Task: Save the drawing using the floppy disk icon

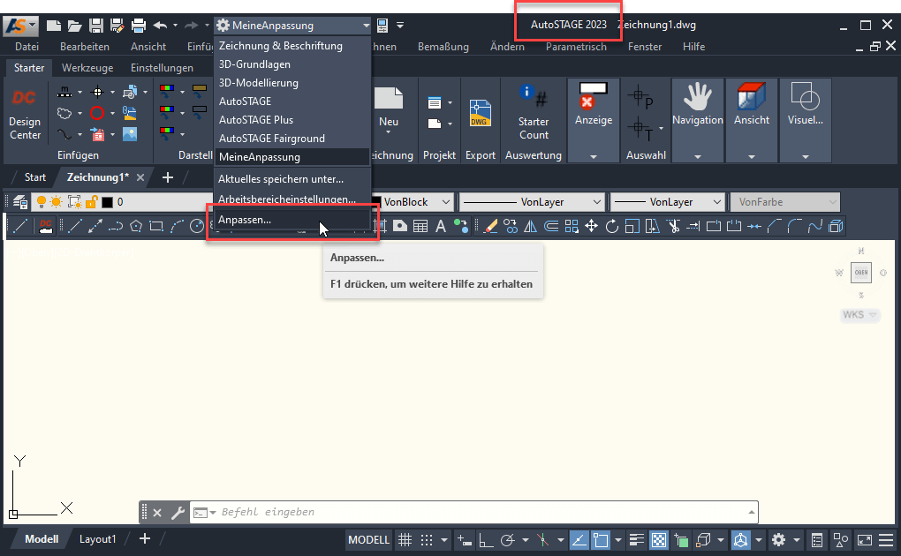Action: (96, 26)
